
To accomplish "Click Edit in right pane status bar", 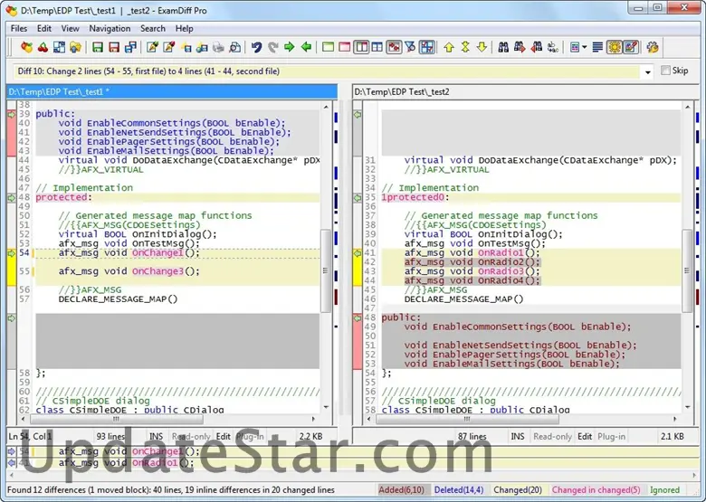I will coord(585,436).
